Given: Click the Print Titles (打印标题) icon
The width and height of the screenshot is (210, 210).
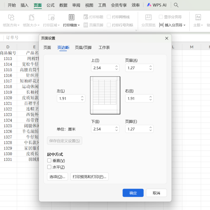Looking at the screenshot, I should [86, 17].
